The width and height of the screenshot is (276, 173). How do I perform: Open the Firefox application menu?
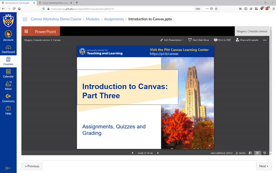pyautogui.click(x=274, y=9)
